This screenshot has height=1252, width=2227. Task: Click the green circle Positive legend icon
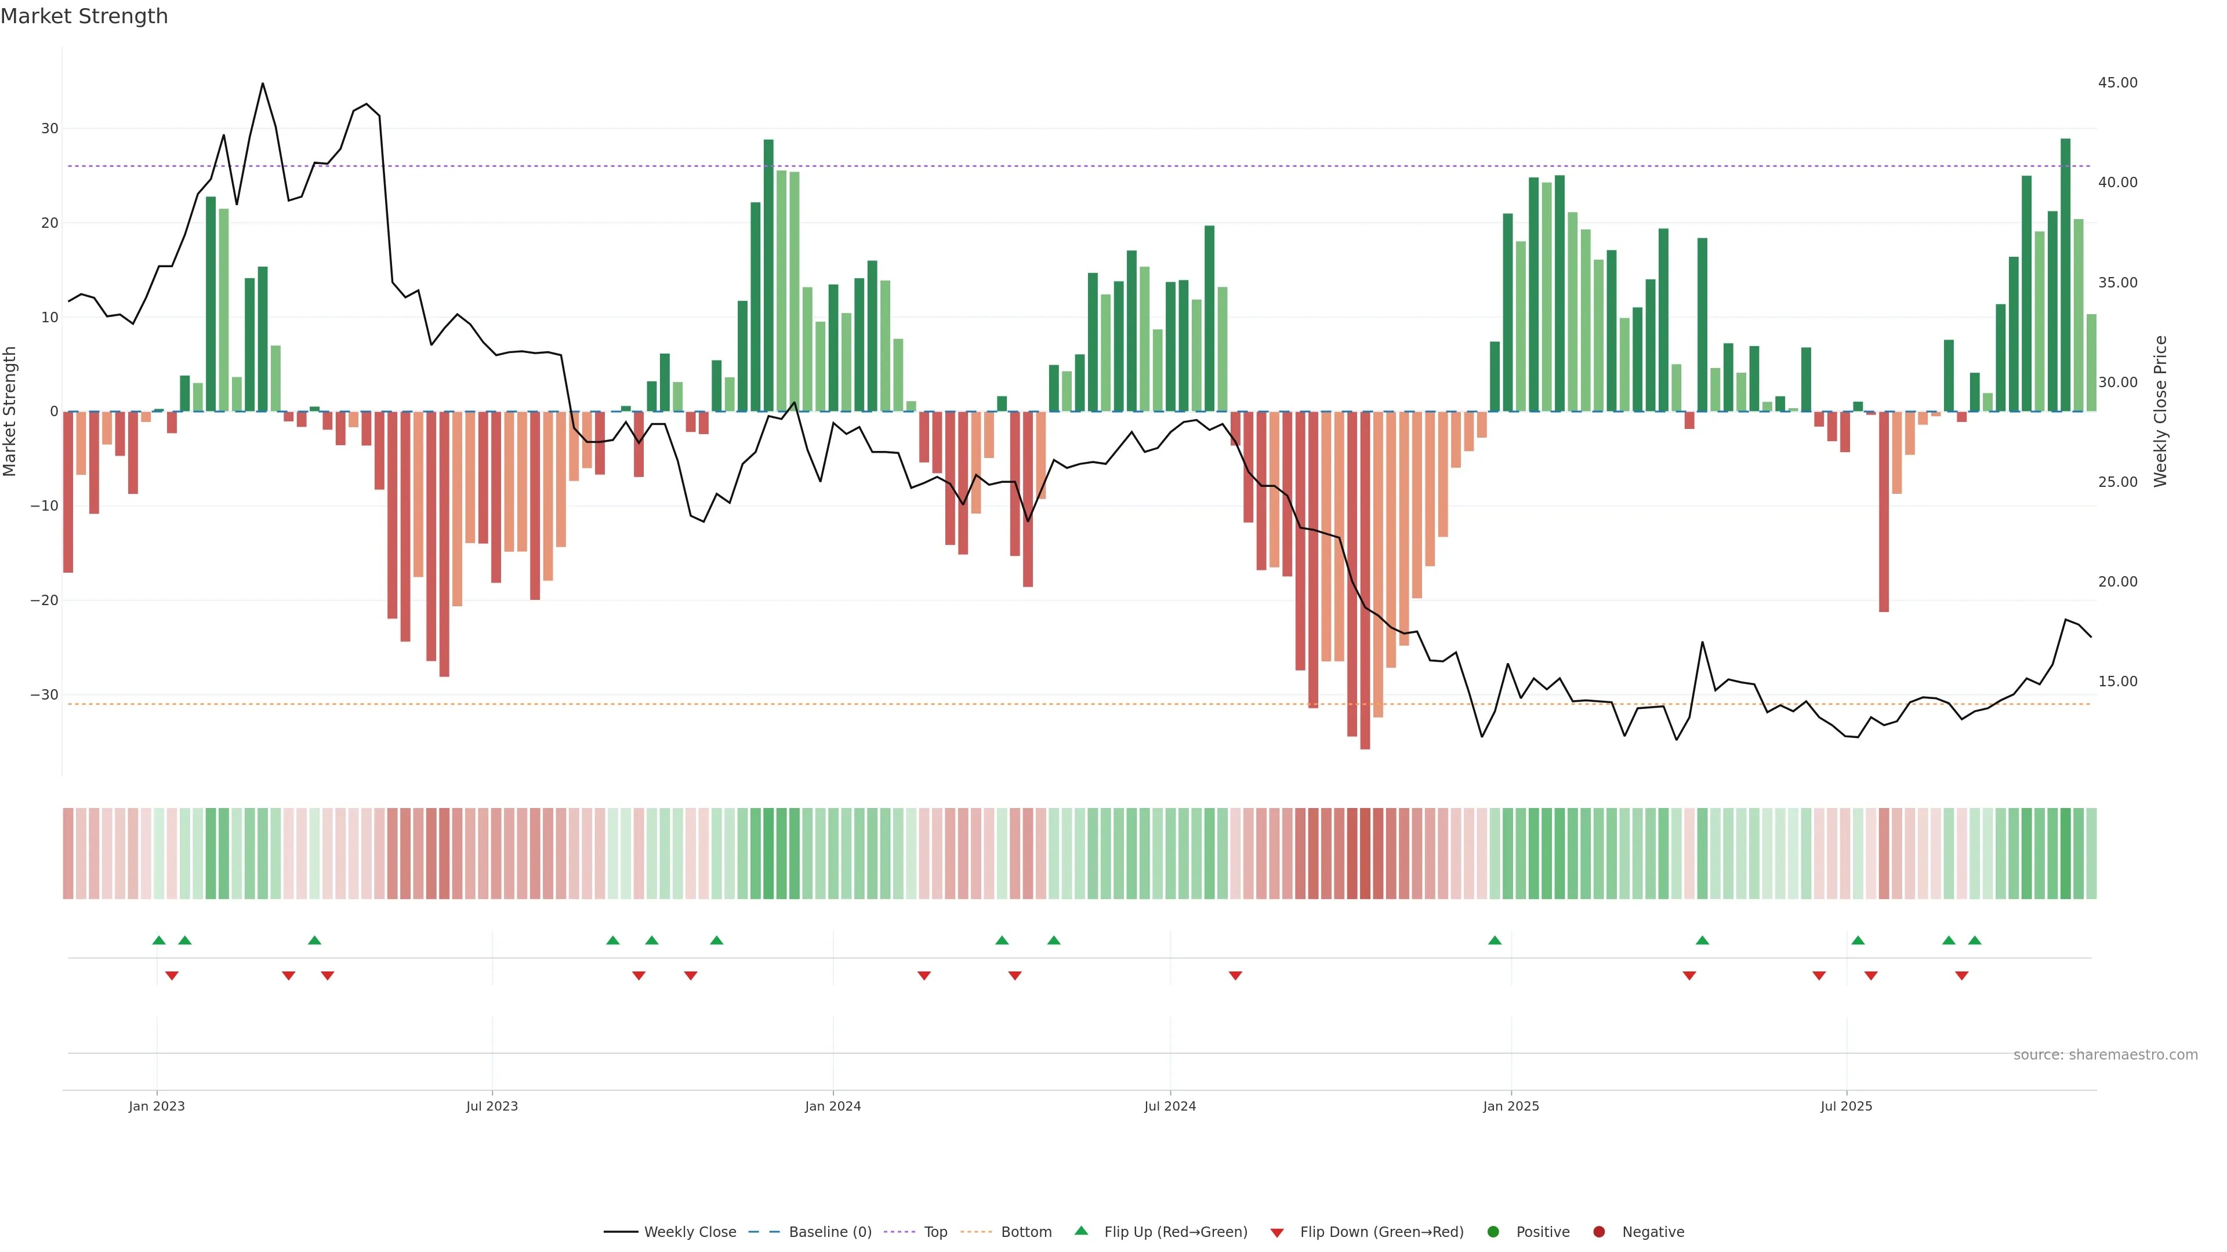click(1493, 1232)
